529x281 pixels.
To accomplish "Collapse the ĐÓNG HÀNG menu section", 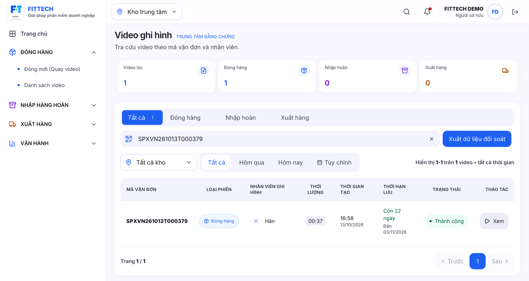I will click(x=94, y=52).
